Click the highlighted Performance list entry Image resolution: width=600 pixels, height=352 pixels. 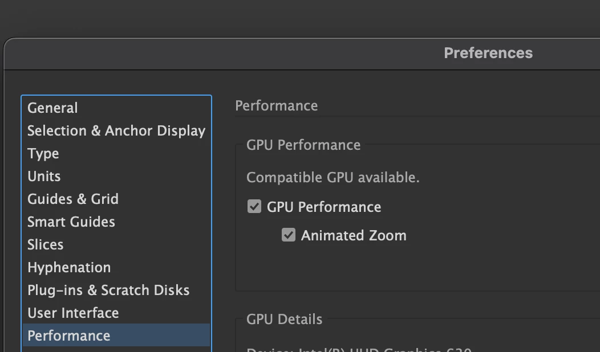69,335
